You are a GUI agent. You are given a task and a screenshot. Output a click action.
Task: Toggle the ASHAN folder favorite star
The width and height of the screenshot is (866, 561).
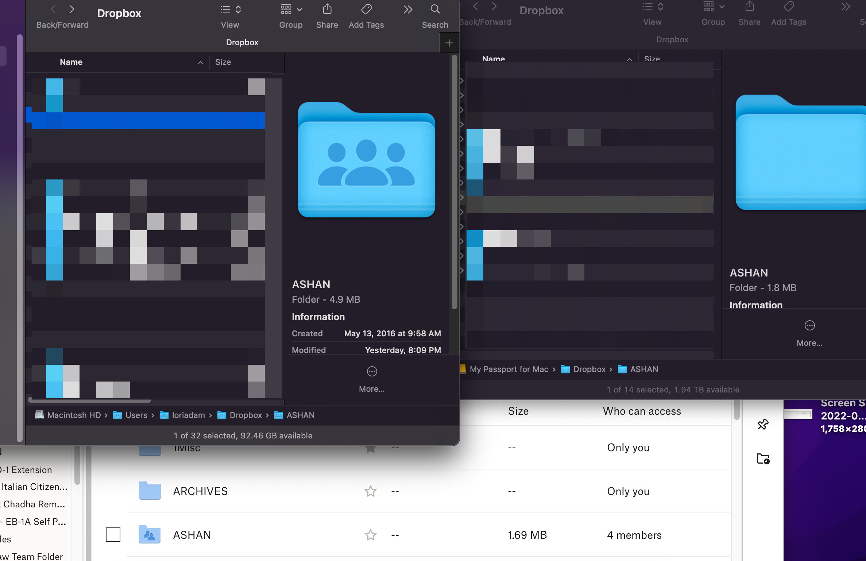369,535
